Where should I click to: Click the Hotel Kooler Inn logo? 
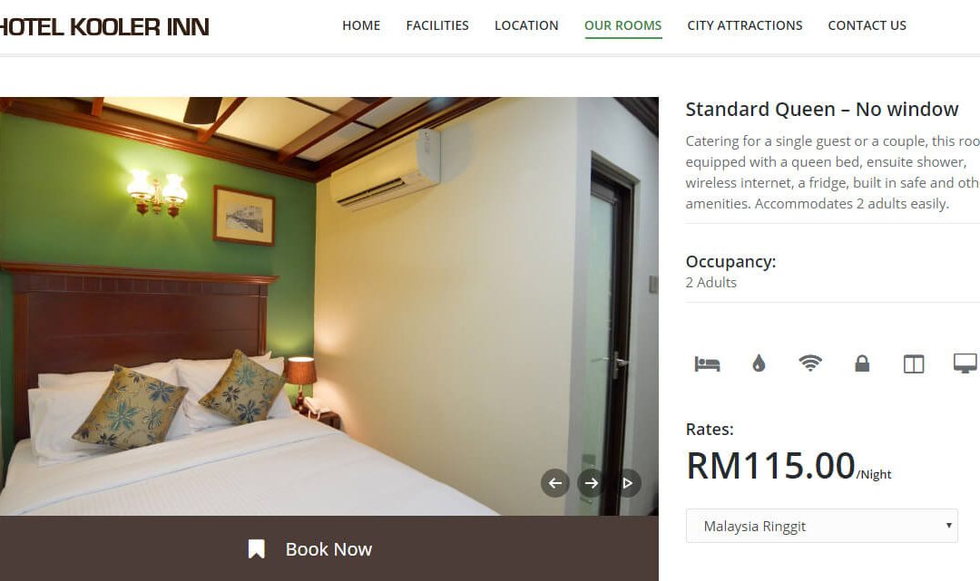pyautogui.click(x=103, y=27)
